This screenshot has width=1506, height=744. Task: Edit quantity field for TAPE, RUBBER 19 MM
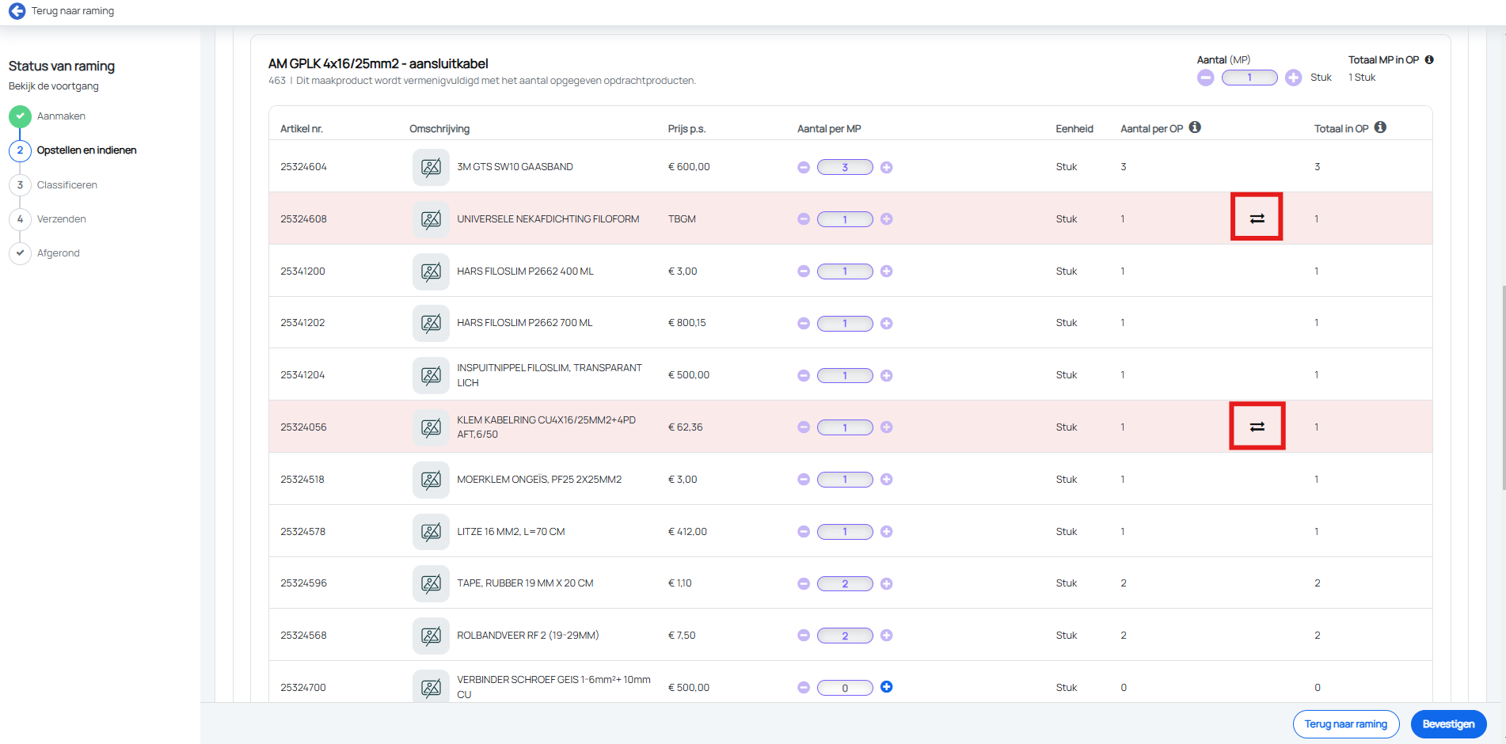845,583
